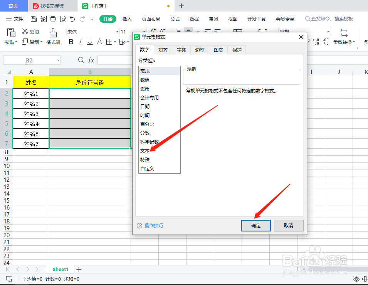The image size is (368, 285).
Task: Open the 操作技巧 link
Action: point(153,226)
